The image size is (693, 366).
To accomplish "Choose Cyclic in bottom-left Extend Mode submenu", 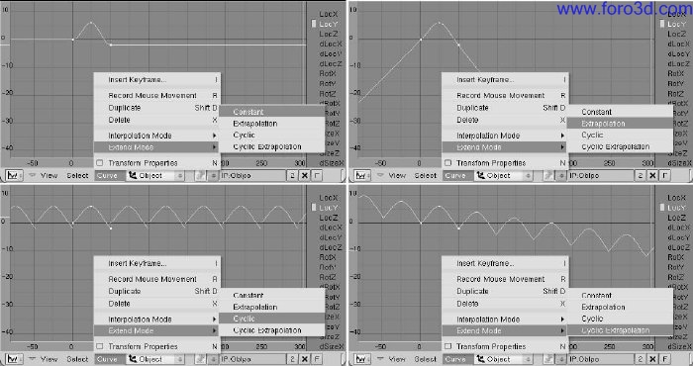I will coord(272,319).
